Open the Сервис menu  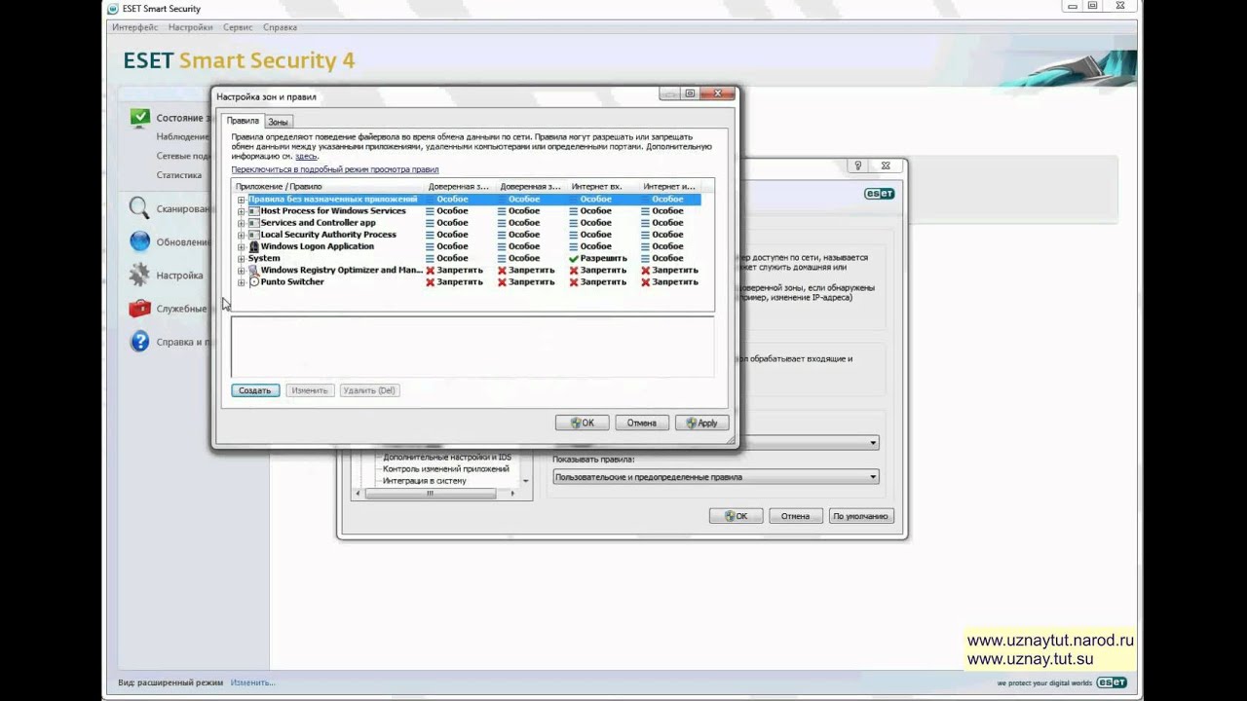[x=238, y=27]
